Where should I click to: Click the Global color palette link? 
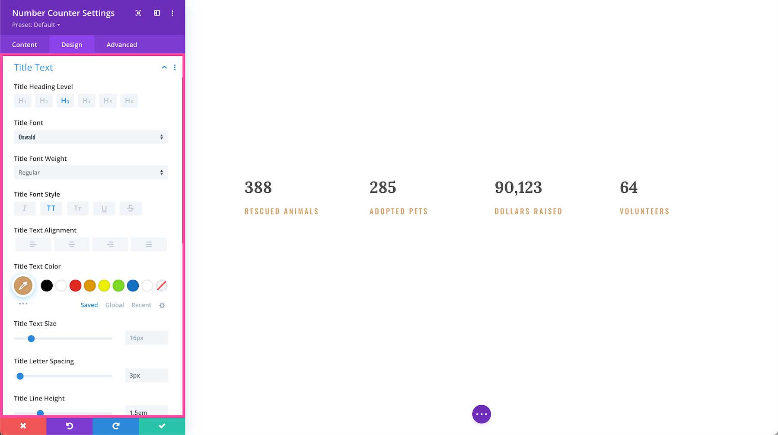coord(114,305)
